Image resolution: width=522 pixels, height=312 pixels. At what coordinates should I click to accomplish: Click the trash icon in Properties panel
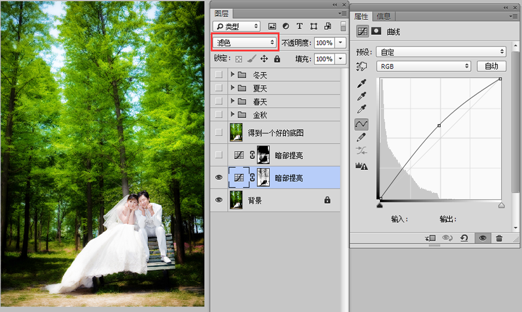499,238
